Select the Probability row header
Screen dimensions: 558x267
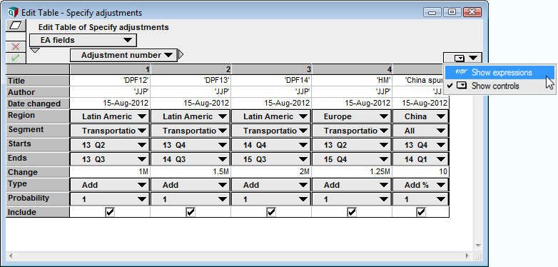coord(38,198)
